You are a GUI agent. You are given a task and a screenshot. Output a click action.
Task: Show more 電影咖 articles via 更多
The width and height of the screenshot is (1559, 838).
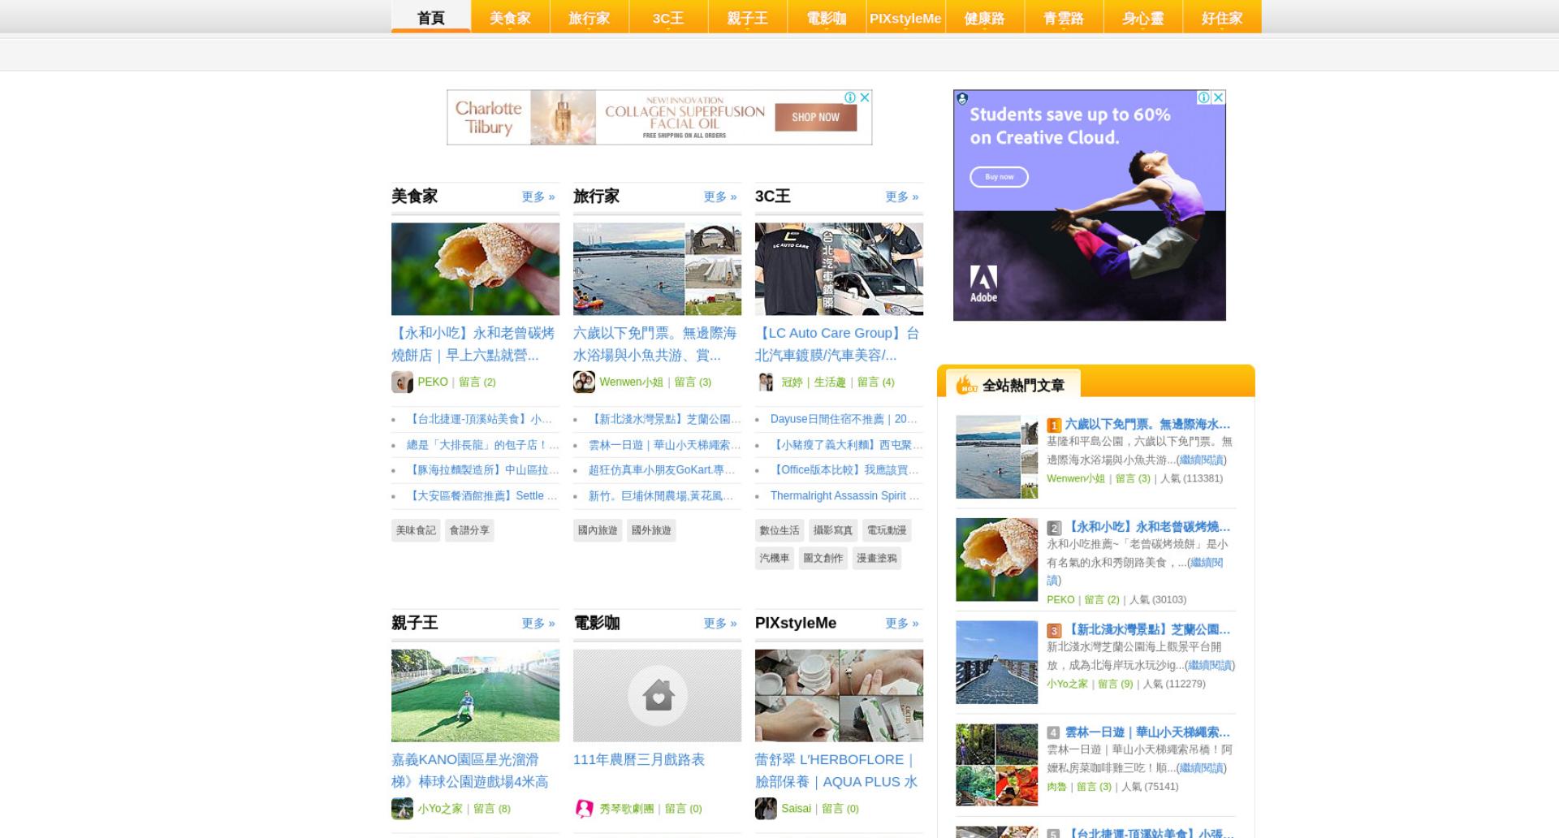click(720, 623)
